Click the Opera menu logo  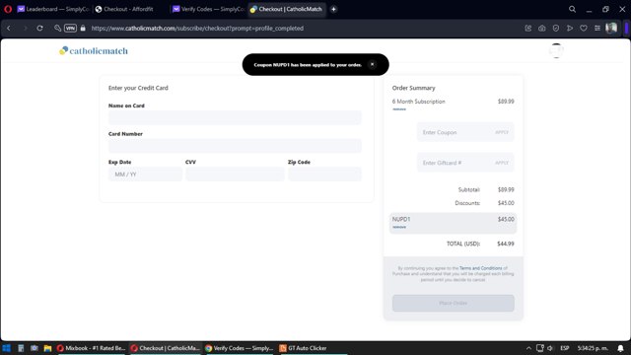coord(8,9)
